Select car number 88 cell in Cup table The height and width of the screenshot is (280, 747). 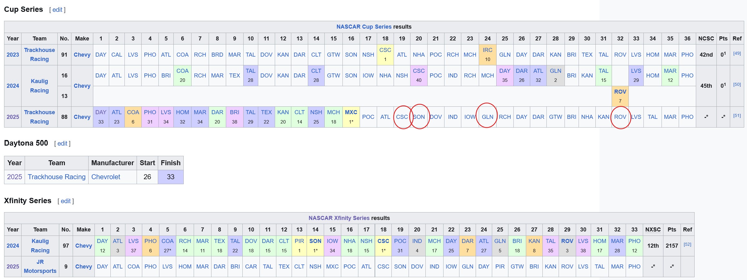[x=64, y=117]
